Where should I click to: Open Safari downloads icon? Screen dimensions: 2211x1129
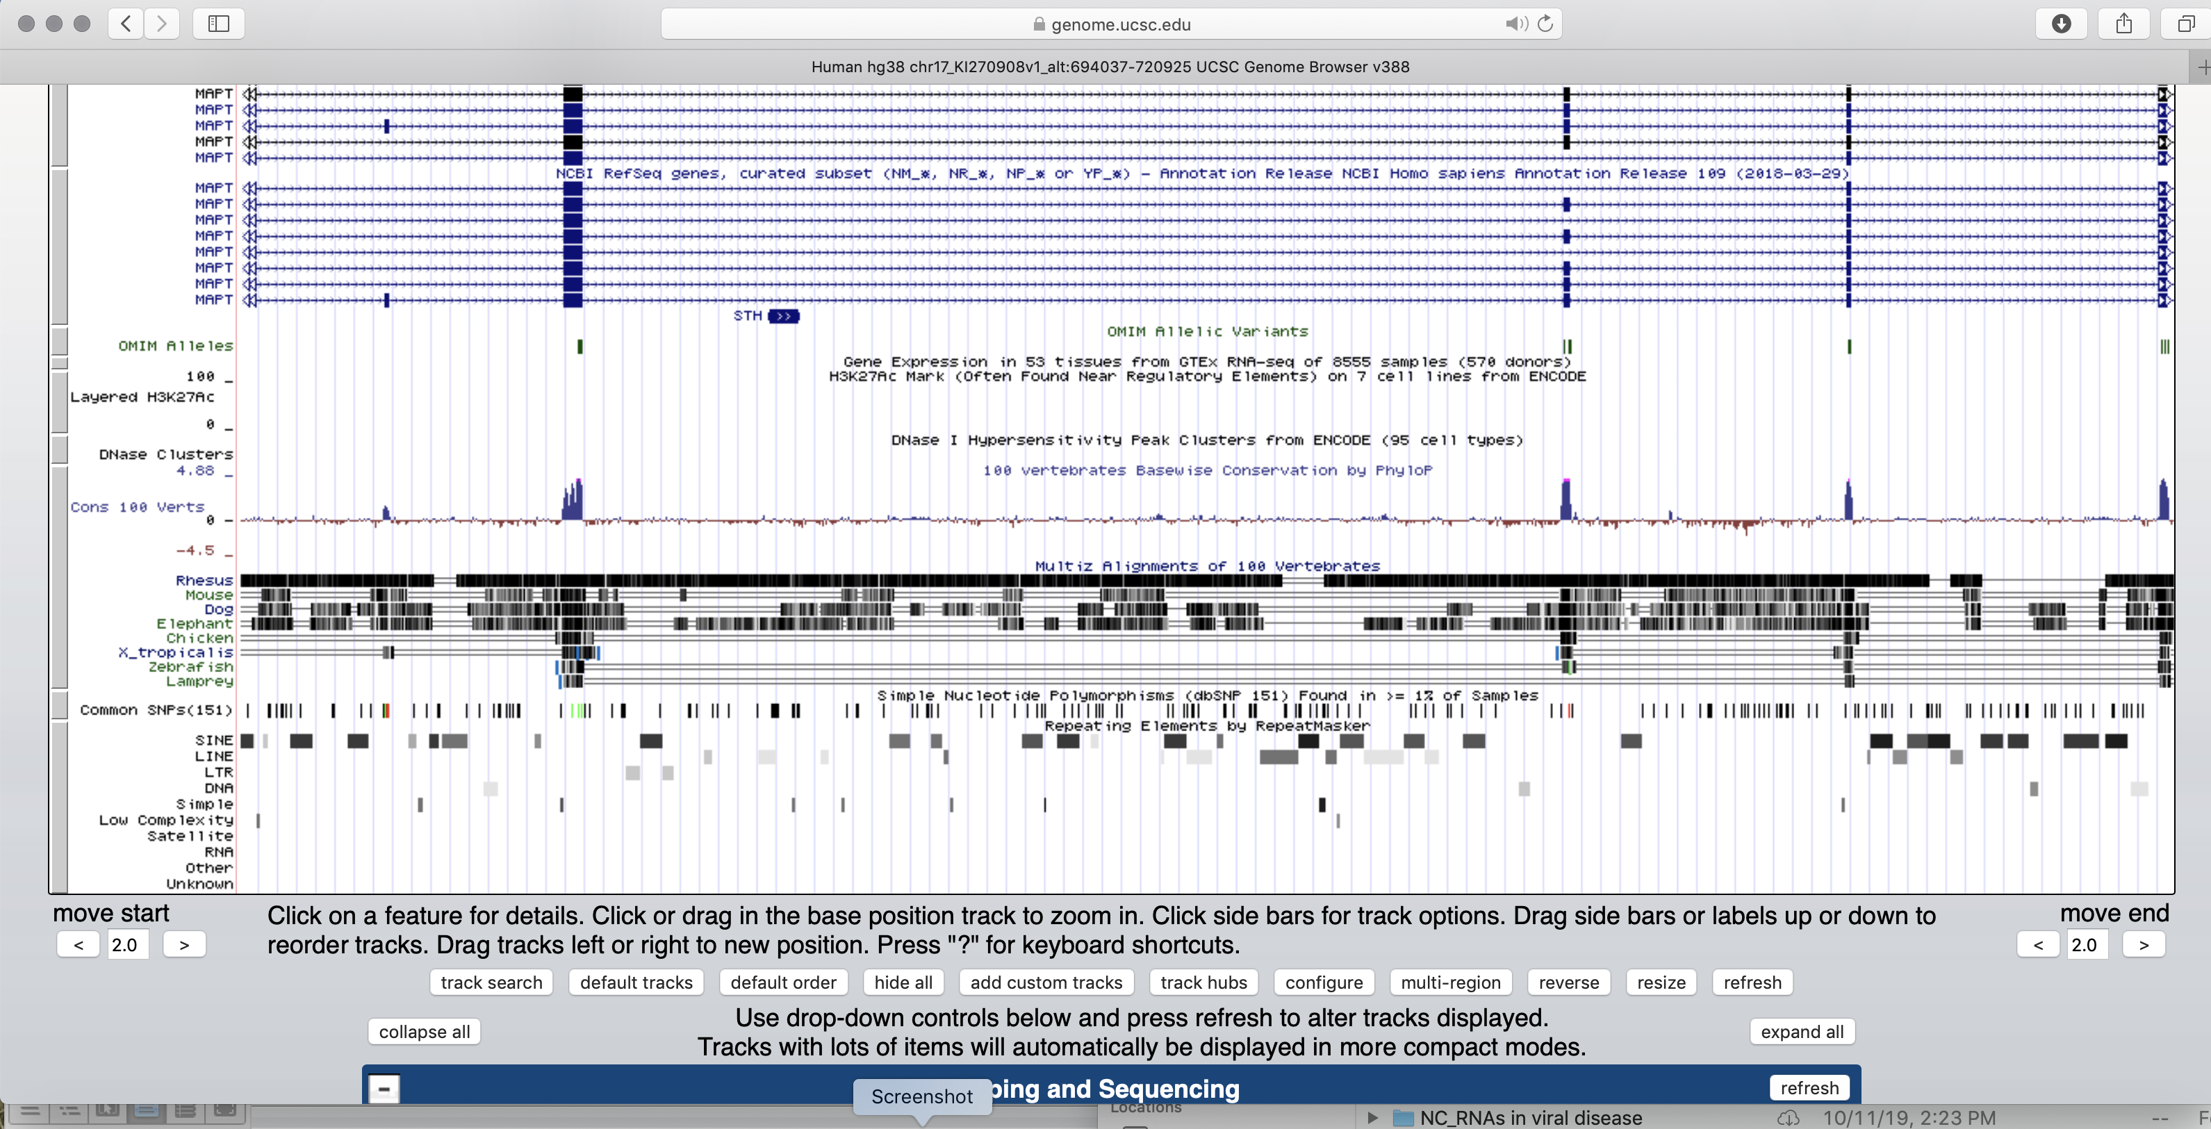(2061, 23)
